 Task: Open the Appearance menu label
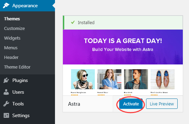point(25,6)
